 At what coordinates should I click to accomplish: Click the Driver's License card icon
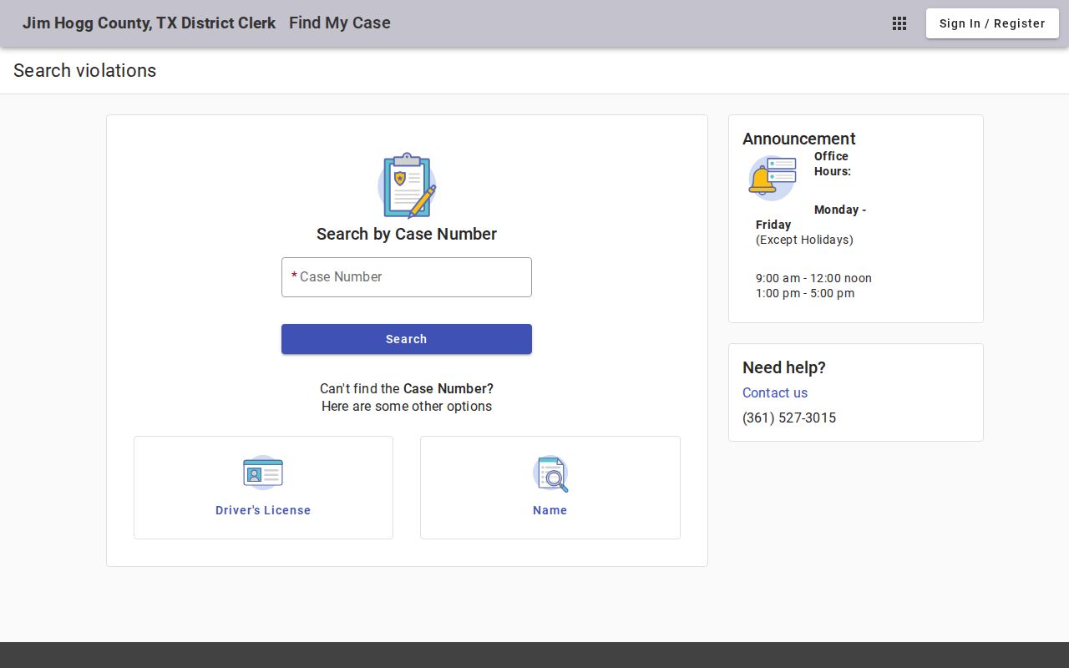(x=263, y=473)
